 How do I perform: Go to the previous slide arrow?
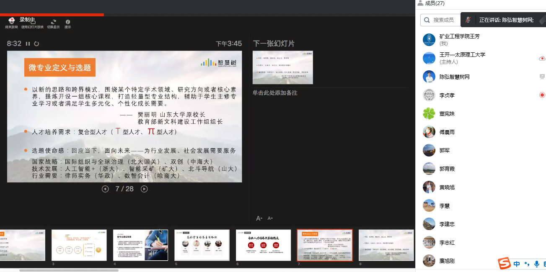pos(105,189)
